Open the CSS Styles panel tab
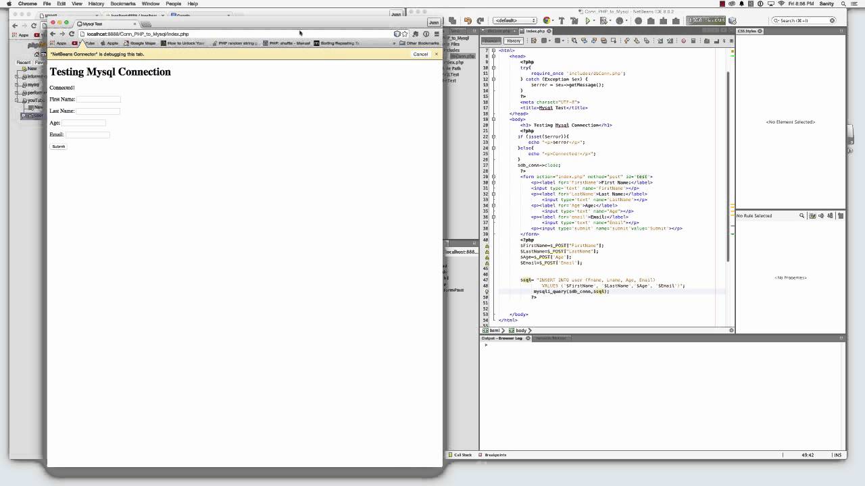Screen dimensions: 865x486 (749, 31)
